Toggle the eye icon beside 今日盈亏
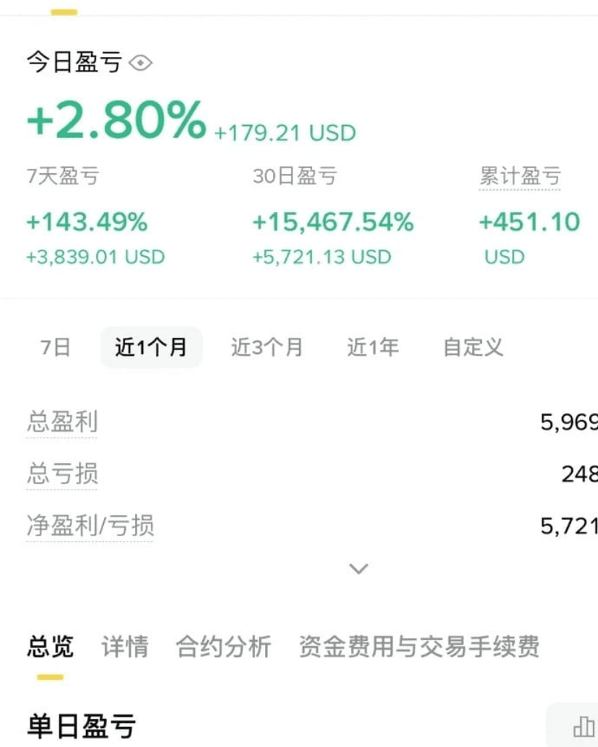This screenshot has width=598, height=747. click(x=141, y=62)
